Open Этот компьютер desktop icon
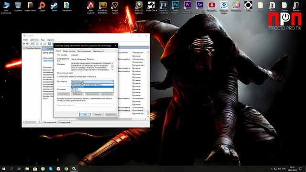 pyautogui.click(x=6, y=8)
